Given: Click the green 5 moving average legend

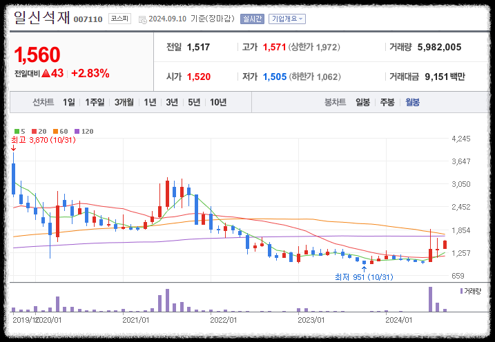Looking at the screenshot, I should pos(19,132).
